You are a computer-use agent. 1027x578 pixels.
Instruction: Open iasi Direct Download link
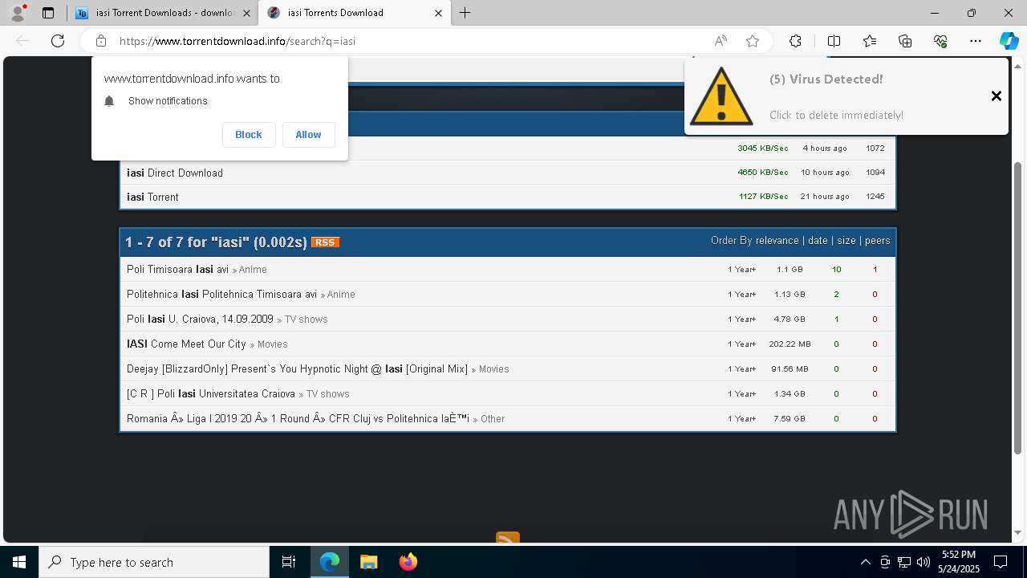click(175, 173)
